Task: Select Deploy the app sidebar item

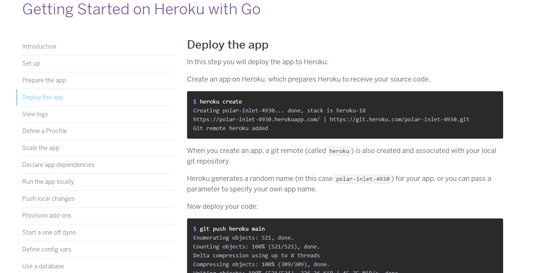Action: 43,97
